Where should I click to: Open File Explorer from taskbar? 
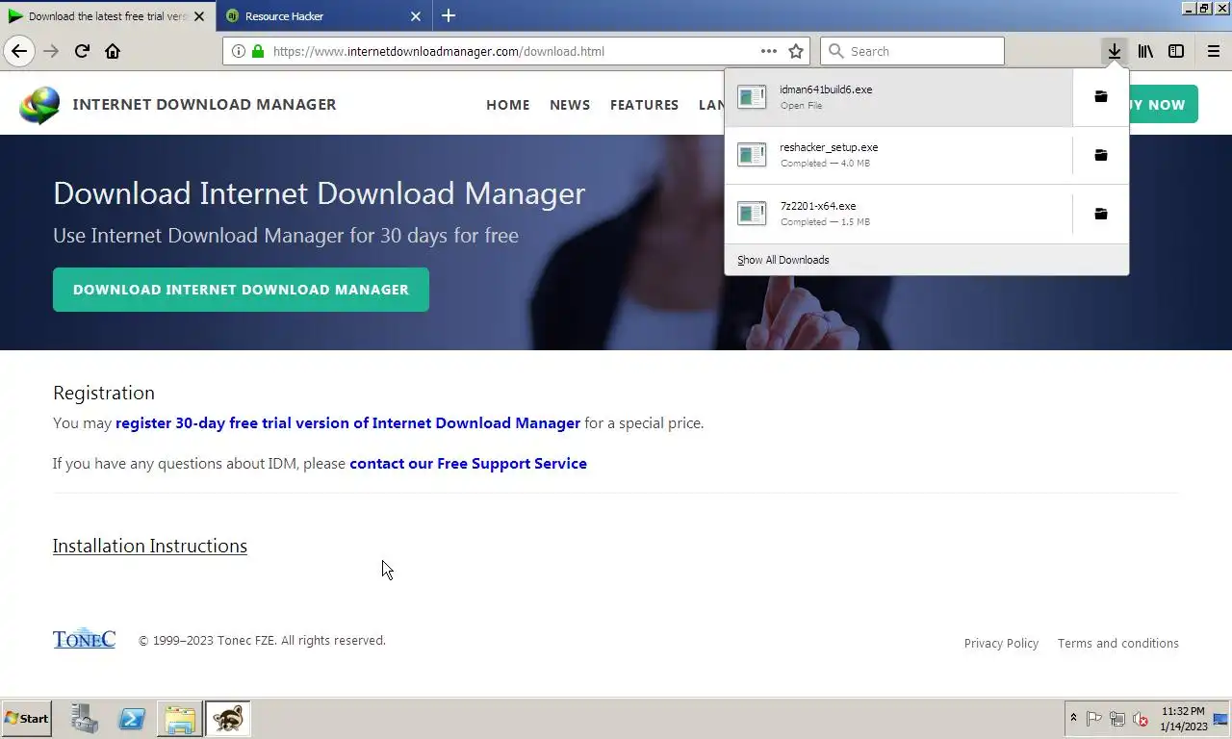(x=180, y=719)
